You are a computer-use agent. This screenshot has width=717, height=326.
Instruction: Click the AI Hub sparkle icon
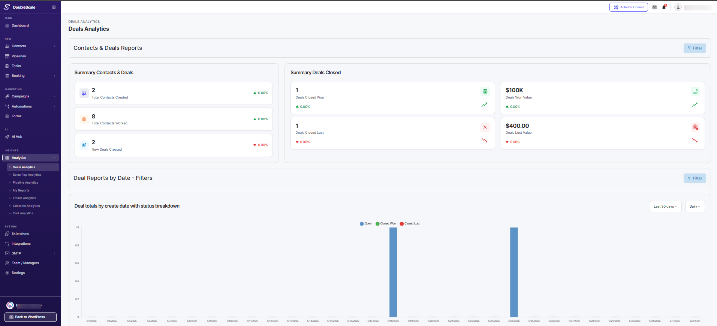(7, 137)
